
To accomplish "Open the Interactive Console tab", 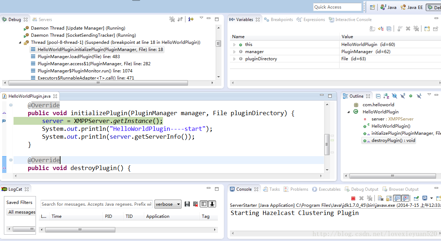I will (351, 20).
